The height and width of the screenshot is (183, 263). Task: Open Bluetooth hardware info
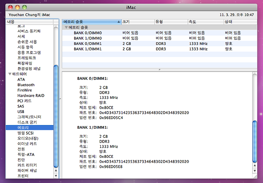[x=26, y=85]
